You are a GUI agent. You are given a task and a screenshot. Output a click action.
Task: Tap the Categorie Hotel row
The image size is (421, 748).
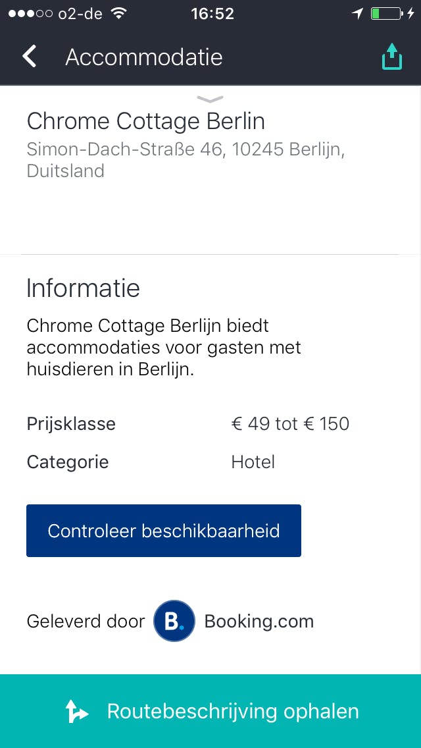(x=151, y=462)
